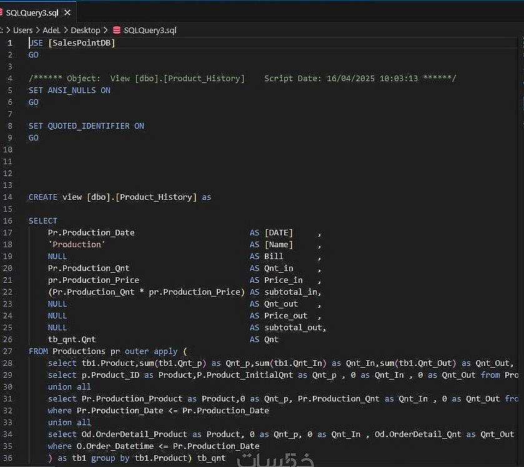This screenshot has height=467, width=524.
Task: Click group by on line 36
Action: (x=111, y=458)
